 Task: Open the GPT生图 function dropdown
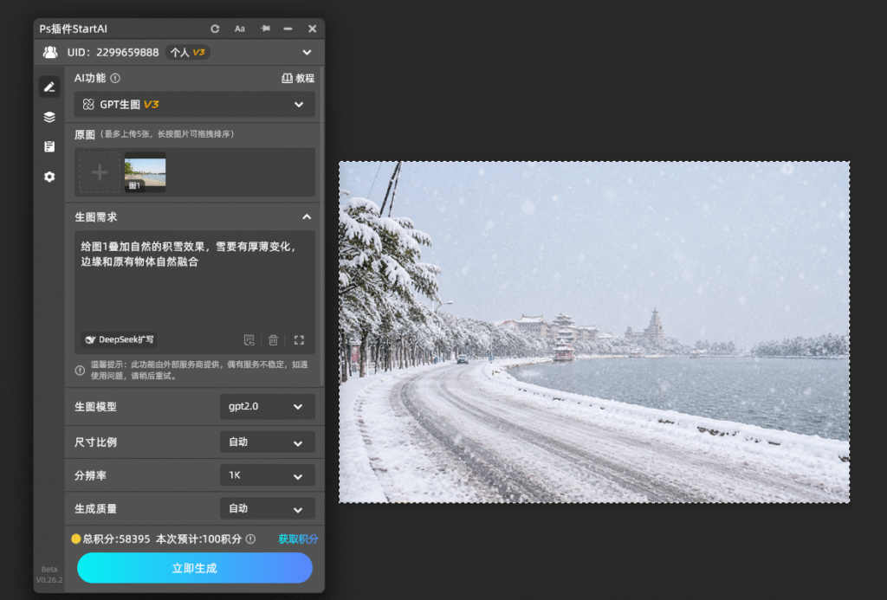point(195,105)
